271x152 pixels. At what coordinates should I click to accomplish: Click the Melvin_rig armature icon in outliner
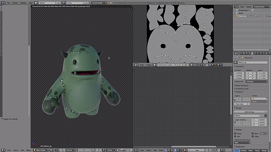pos(237,16)
